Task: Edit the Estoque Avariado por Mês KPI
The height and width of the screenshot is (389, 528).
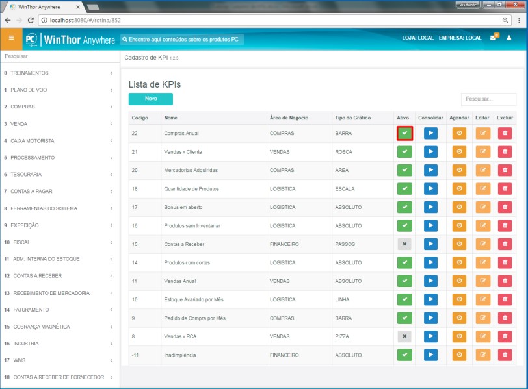Action: click(x=483, y=299)
